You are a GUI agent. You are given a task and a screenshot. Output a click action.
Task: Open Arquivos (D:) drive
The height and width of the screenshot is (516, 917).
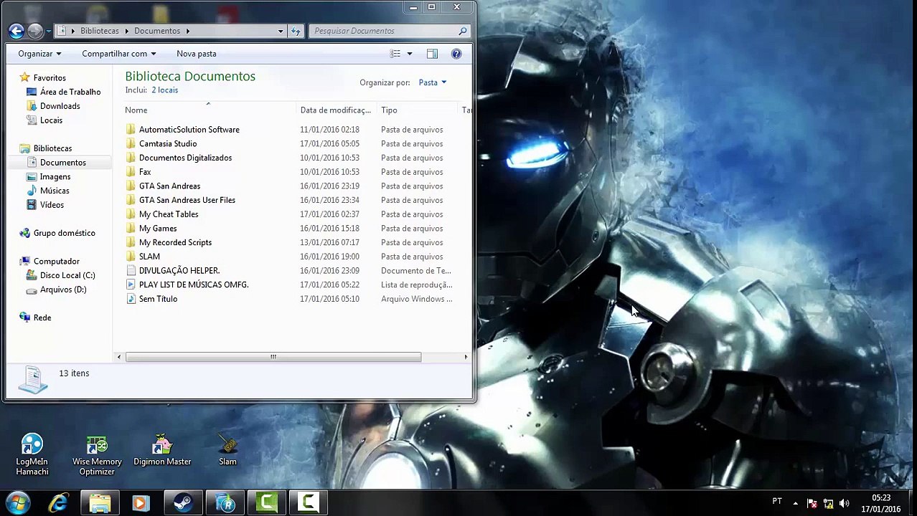coord(63,290)
